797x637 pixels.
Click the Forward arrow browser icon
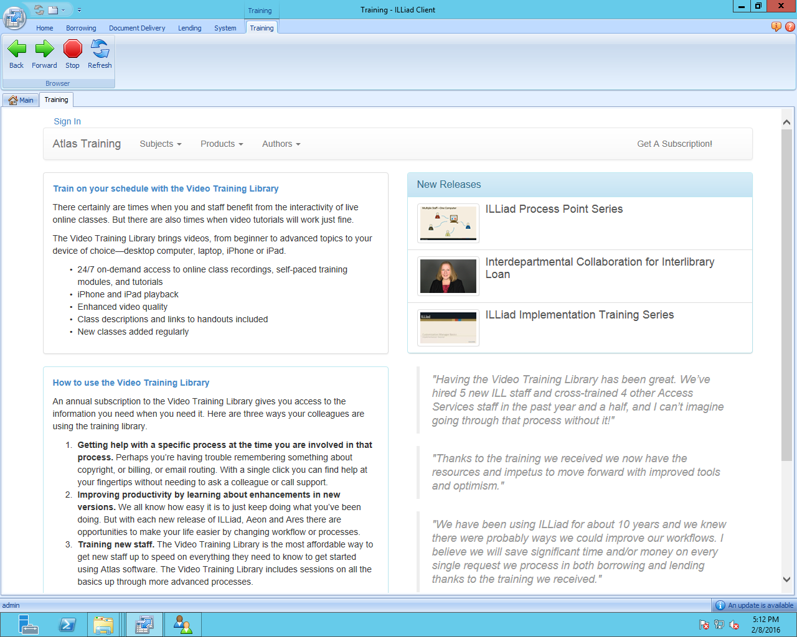click(44, 49)
